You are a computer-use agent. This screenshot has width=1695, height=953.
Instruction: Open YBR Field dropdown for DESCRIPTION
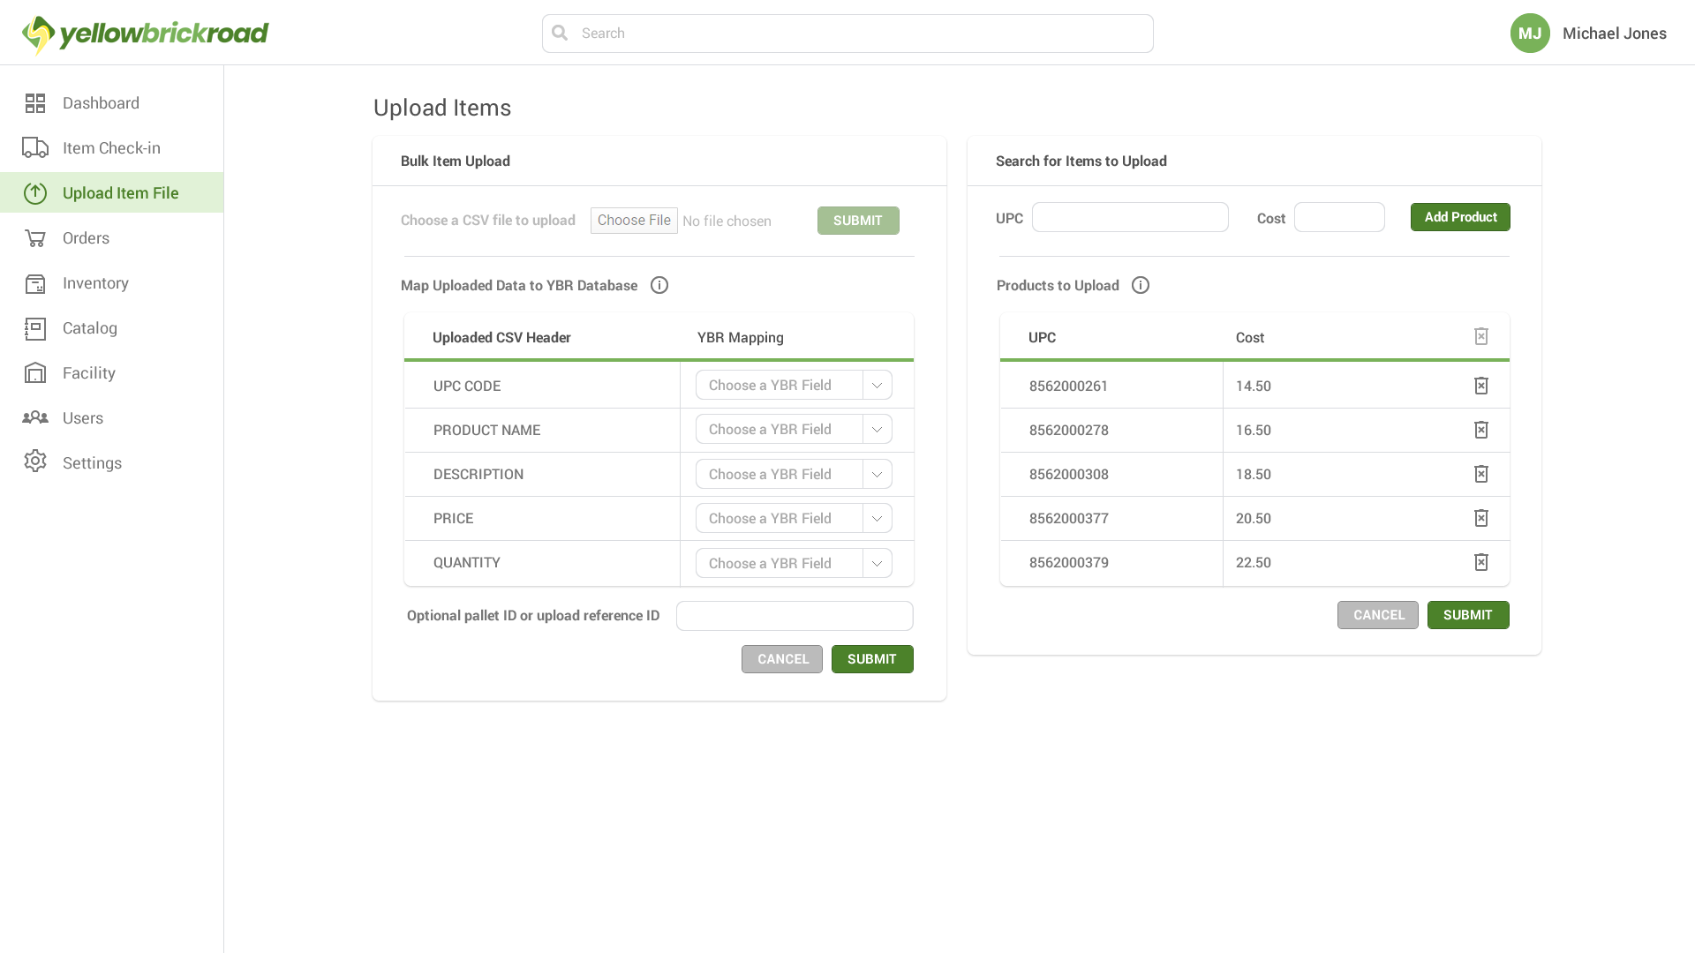click(877, 474)
